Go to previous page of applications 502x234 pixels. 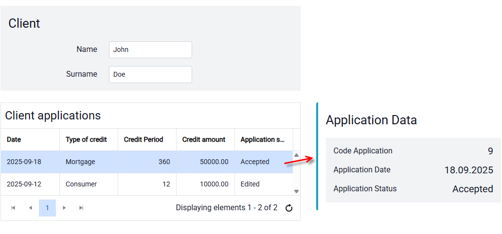[x=31, y=208]
